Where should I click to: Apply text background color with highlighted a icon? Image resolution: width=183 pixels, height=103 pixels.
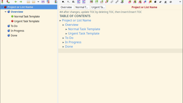[x=150, y=2]
